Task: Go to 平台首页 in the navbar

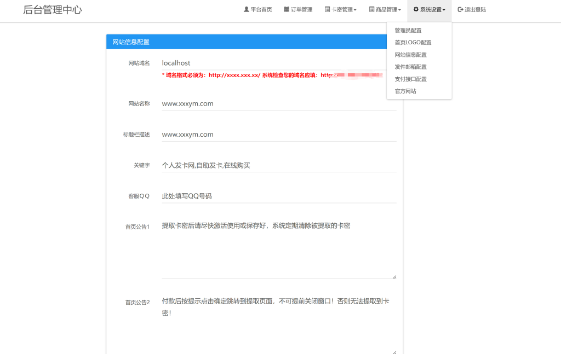Action: (260, 9)
